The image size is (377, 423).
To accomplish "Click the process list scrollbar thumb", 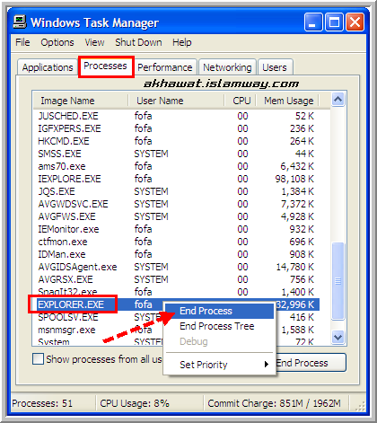I will pos(338,281).
